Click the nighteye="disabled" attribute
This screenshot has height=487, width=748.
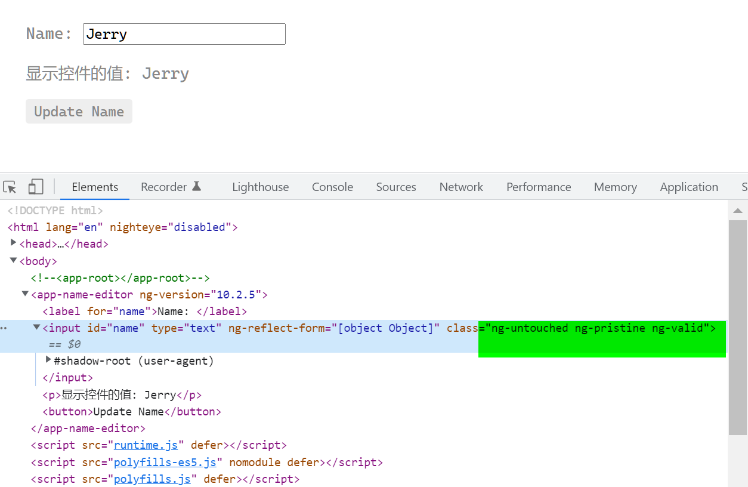point(171,227)
